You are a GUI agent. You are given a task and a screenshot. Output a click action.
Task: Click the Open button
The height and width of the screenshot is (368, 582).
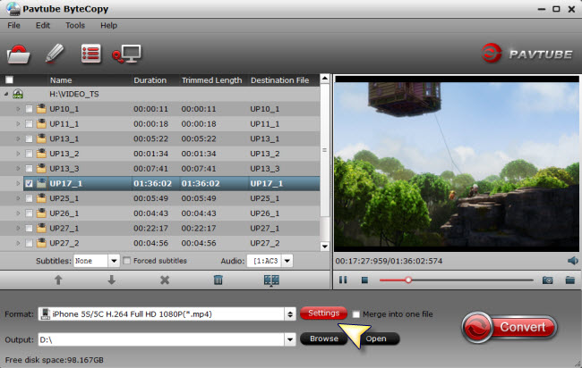(376, 339)
